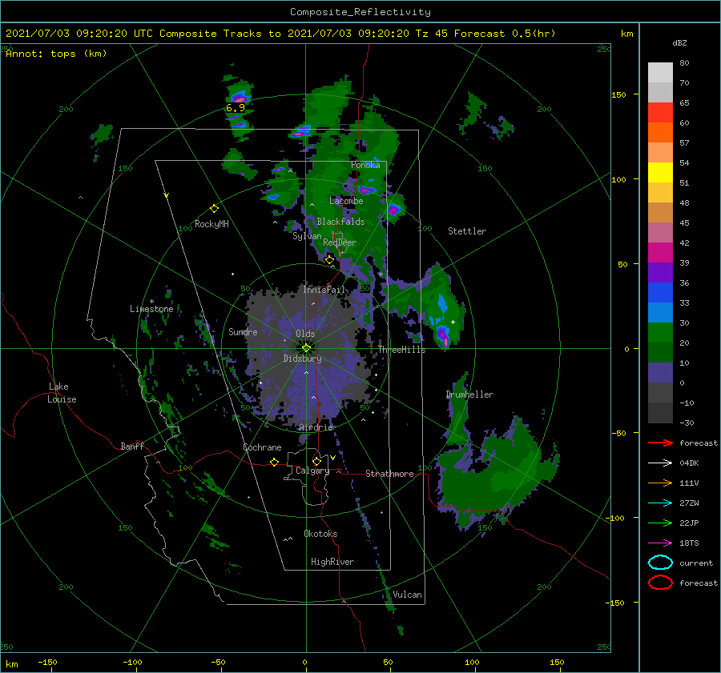Click the dBZ legend heading
The height and width of the screenshot is (673, 721).
tap(679, 42)
